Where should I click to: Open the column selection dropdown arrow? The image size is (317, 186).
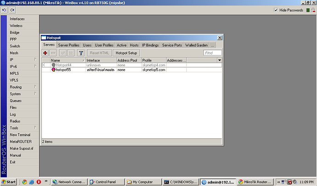(x=219, y=60)
